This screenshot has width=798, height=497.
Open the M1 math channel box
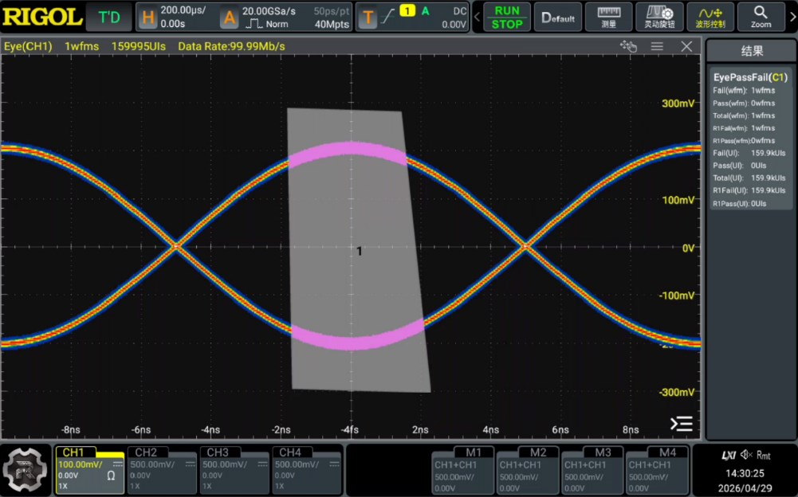464,471
